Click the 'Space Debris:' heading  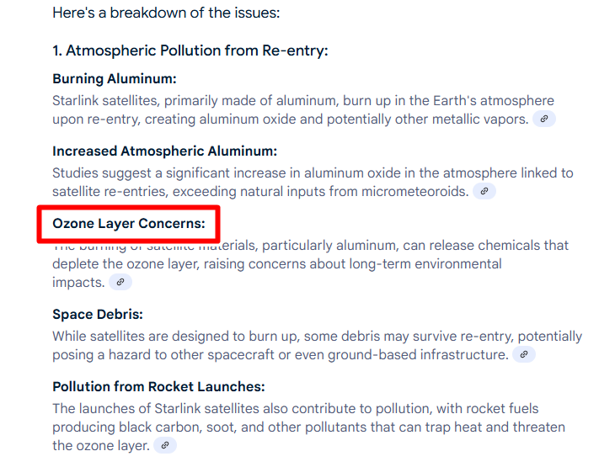(x=98, y=315)
